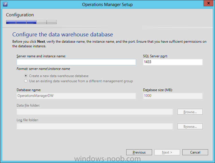Click the Operations Manager Setup title bar icon
215x163 pixels.
(5, 4)
